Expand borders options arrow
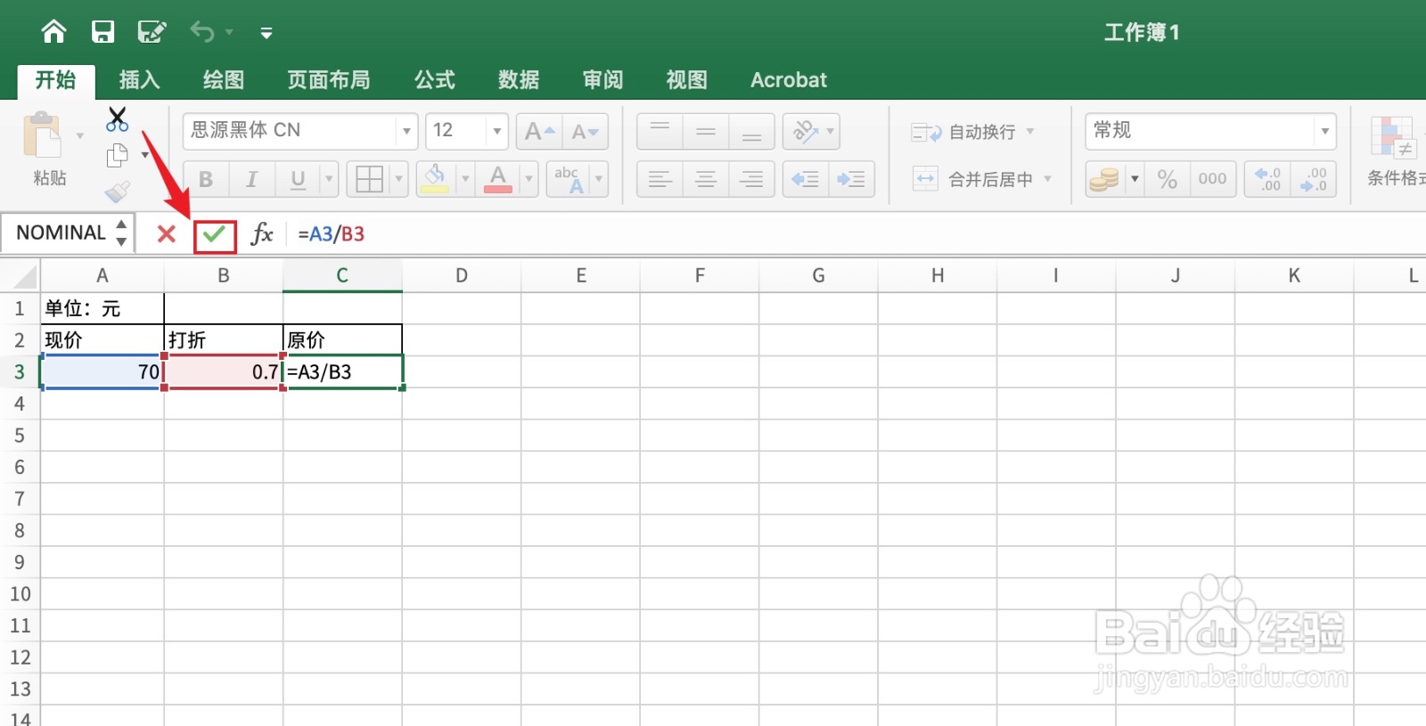The width and height of the screenshot is (1426, 726). tap(398, 179)
